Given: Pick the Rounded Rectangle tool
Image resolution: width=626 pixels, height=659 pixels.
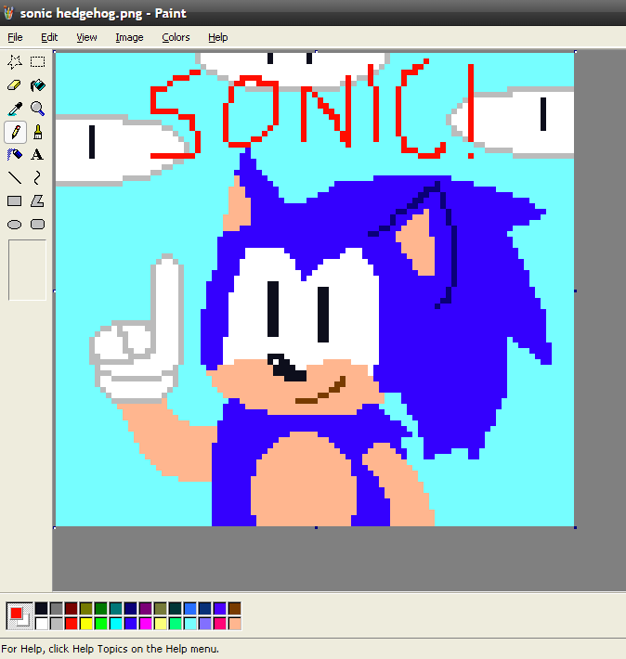Looking at the screenshot, I should click(x=37, y=225).
